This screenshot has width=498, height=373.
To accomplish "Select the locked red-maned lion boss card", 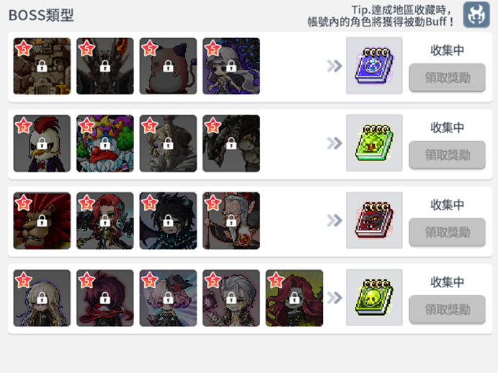I will pos(42,220).
